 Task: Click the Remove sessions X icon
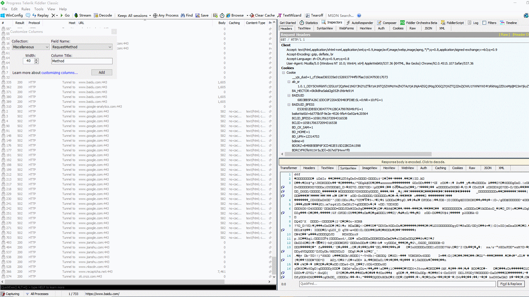[53, 15]
